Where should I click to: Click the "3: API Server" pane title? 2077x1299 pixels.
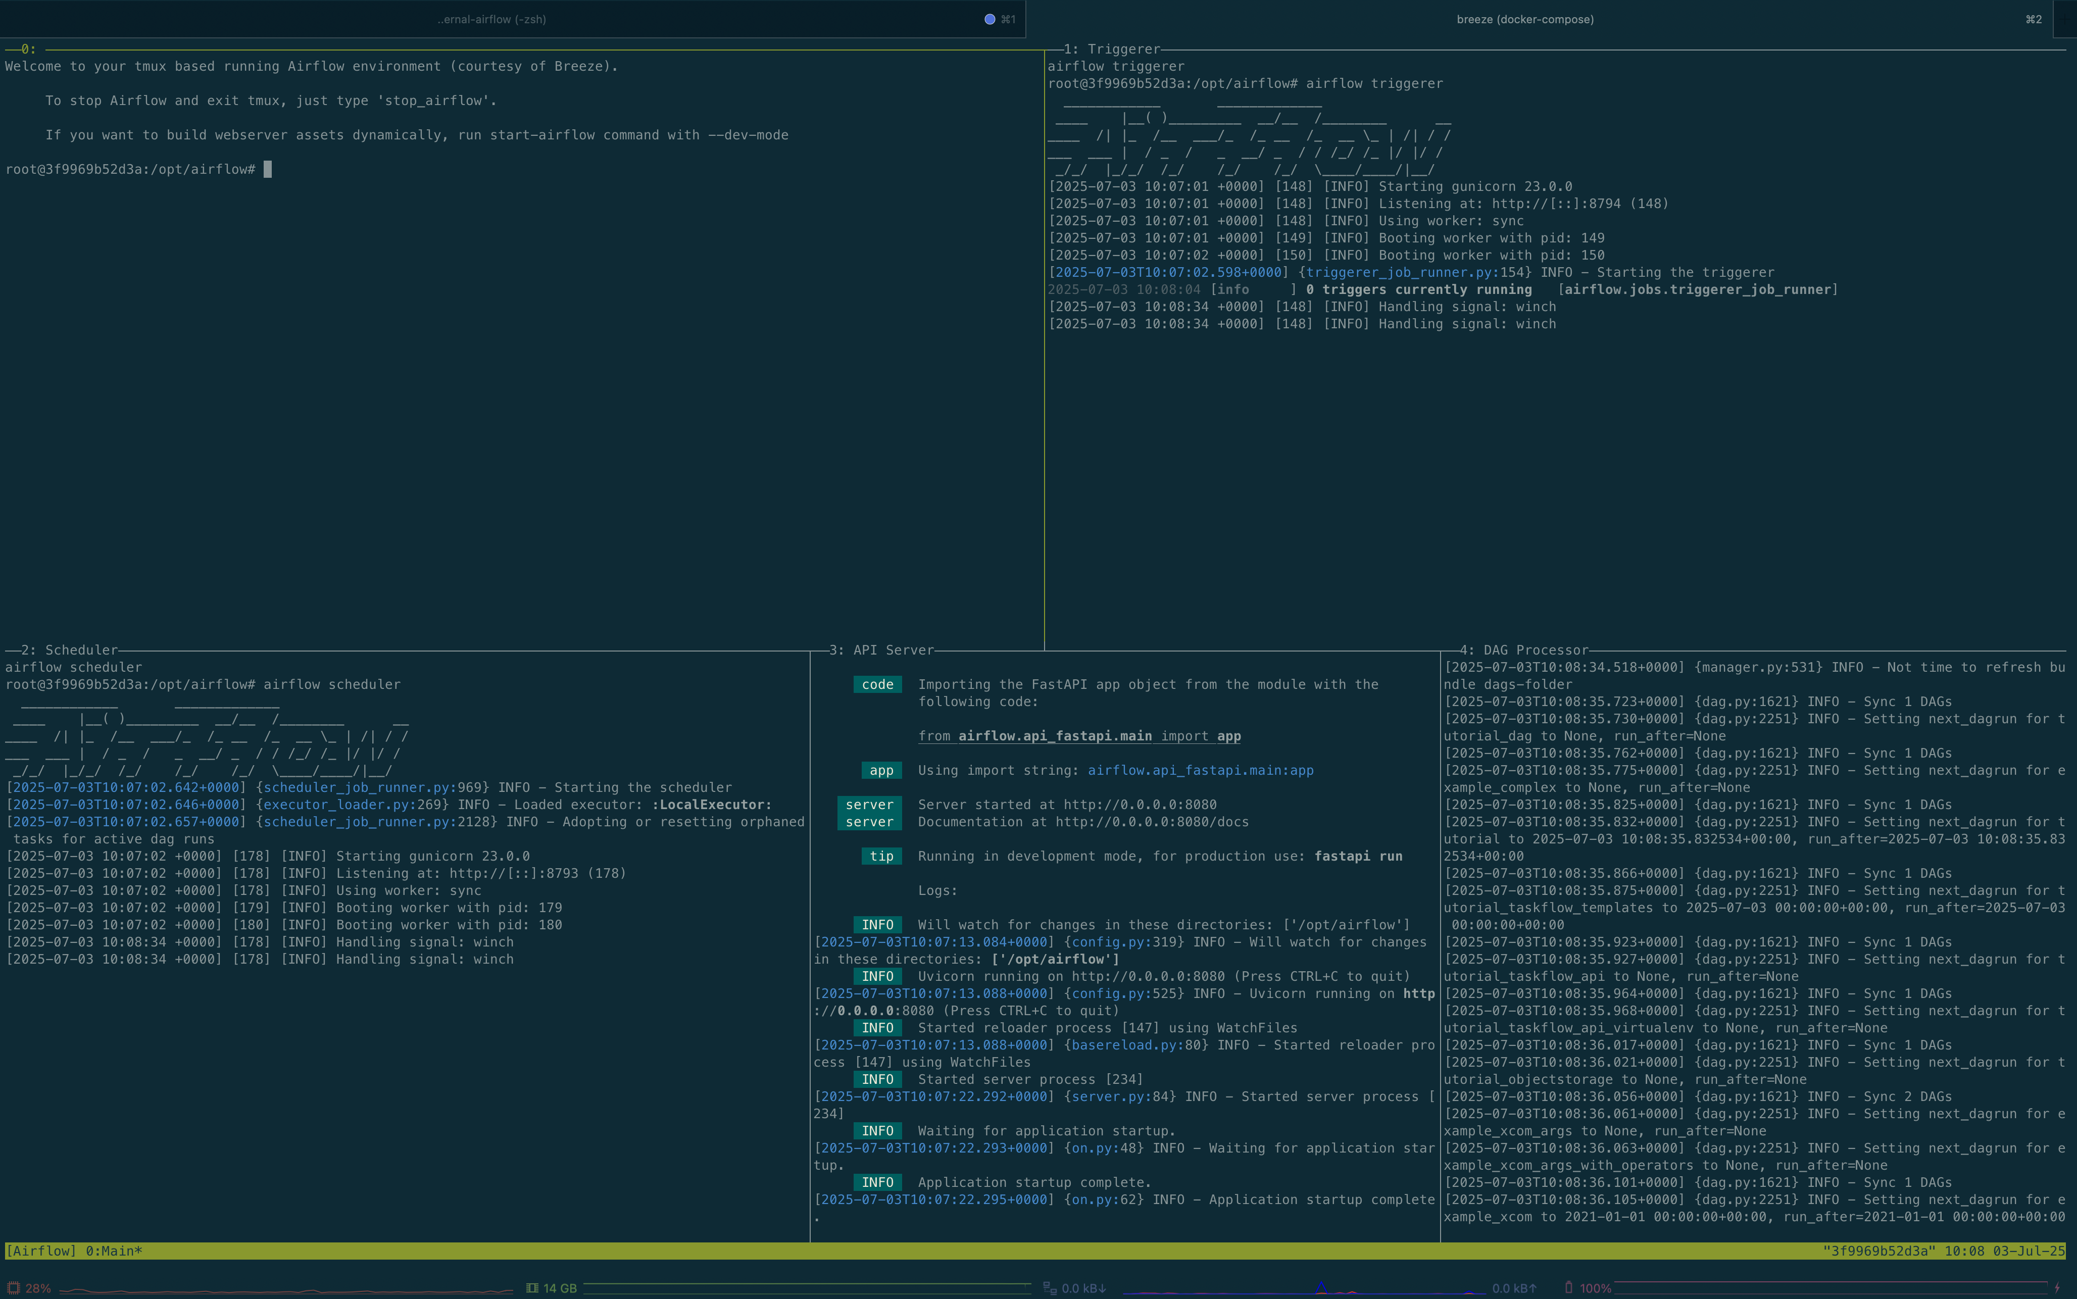[881, 649]
